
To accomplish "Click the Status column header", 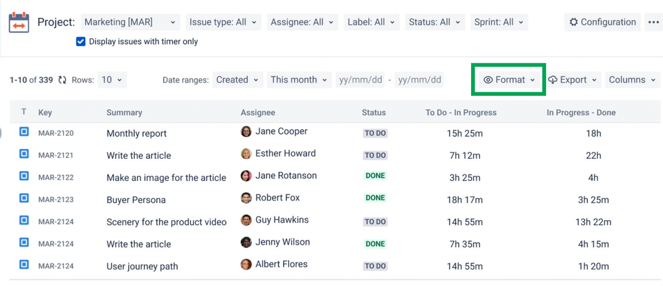I will pos(374,112).
